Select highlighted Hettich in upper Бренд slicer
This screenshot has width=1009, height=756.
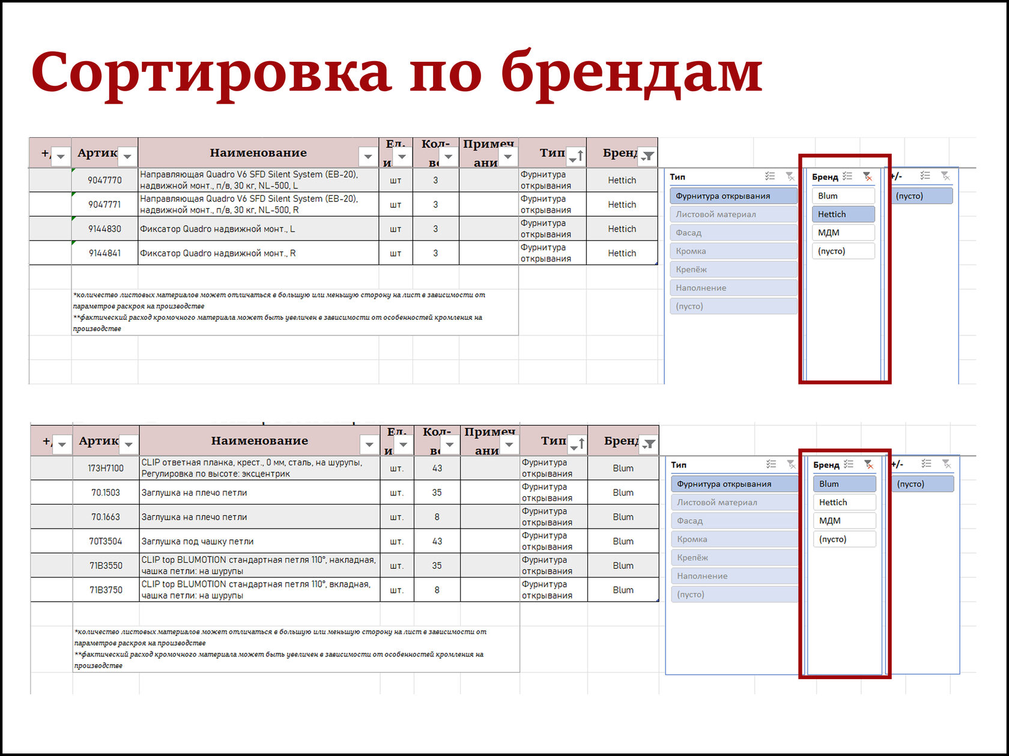pyautogui.click(x=843, y=214)
